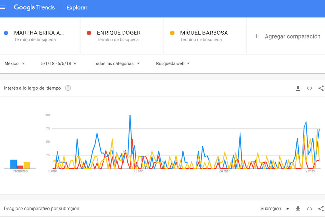Share the interest over time chart
This screenshot has width=325, height=217.
[321, 88]
